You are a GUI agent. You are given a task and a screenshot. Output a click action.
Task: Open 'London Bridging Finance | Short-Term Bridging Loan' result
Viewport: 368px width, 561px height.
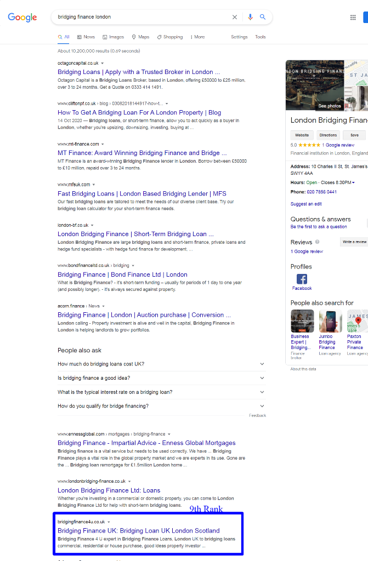(x=135, y=234)
